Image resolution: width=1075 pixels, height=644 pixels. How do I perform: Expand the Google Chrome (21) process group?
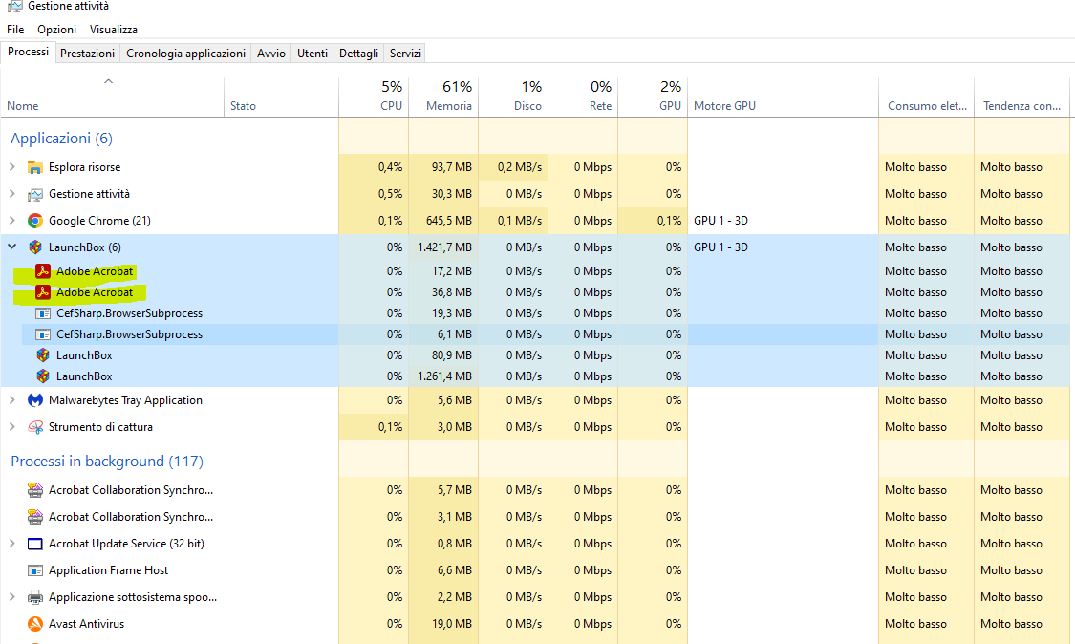click(x=11, y=220)
